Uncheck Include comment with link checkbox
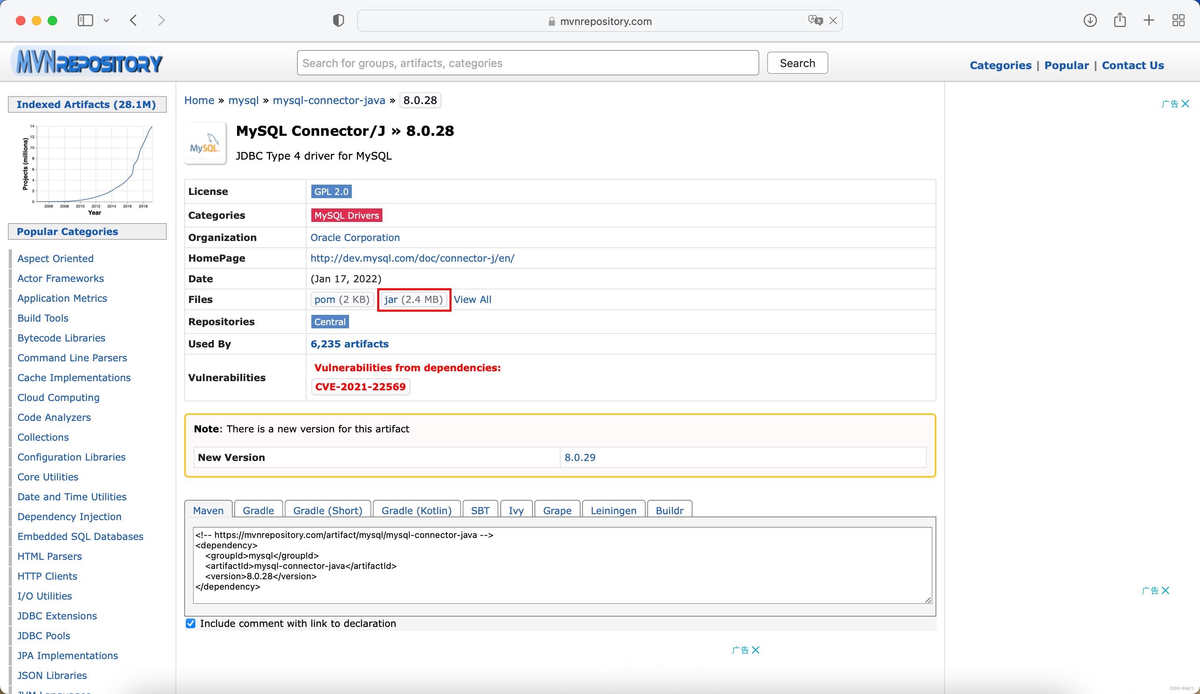The width and height of the screenshot is (1200, 694). click(x=191, y=624)
